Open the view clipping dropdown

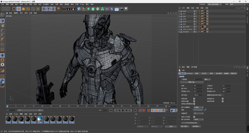tap(198, 114)
